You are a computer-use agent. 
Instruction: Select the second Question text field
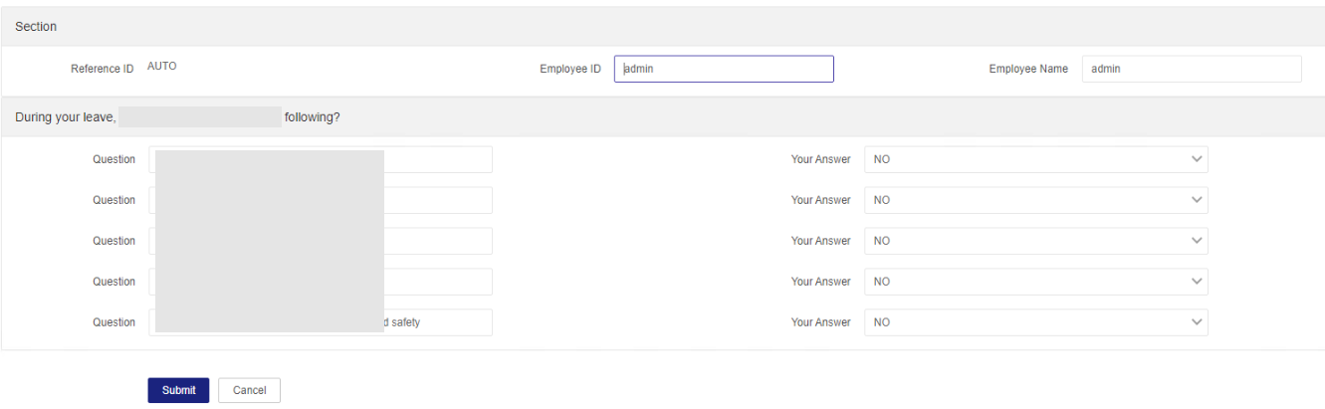(x=438, y=200)
